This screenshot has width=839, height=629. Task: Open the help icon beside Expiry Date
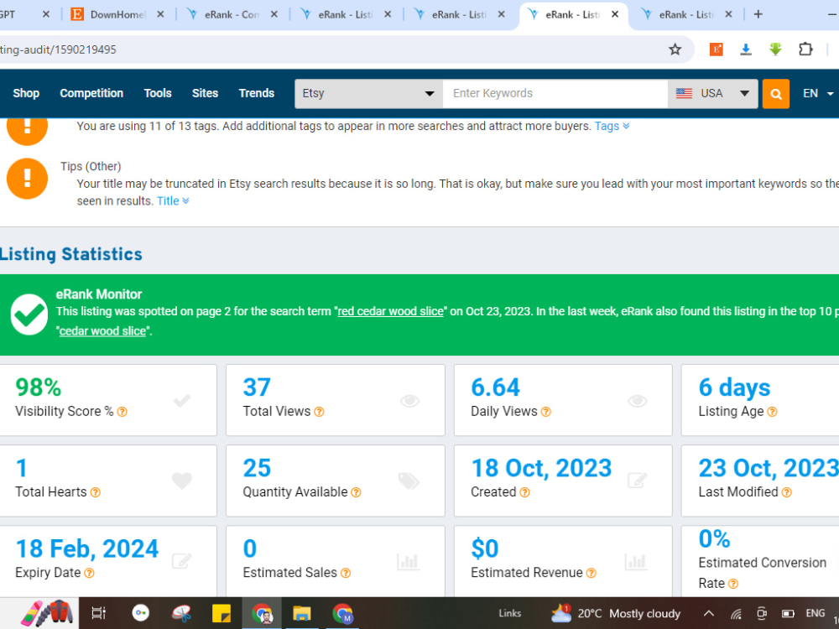tap(90, 573)
